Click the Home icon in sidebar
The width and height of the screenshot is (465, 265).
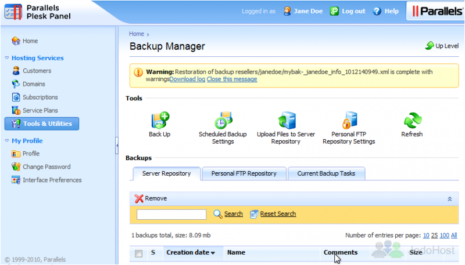(x=16, y=41)
